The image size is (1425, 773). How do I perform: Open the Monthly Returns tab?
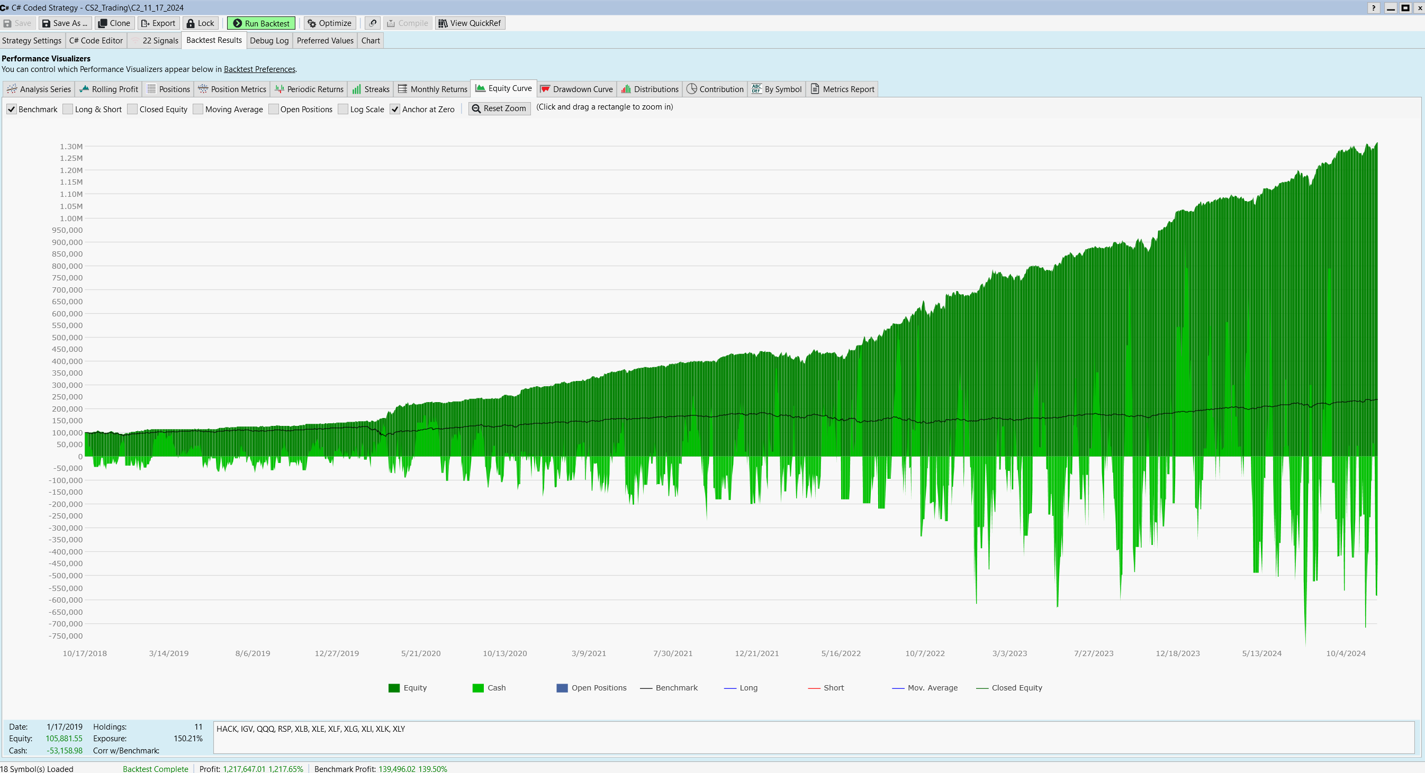point(432,89)
